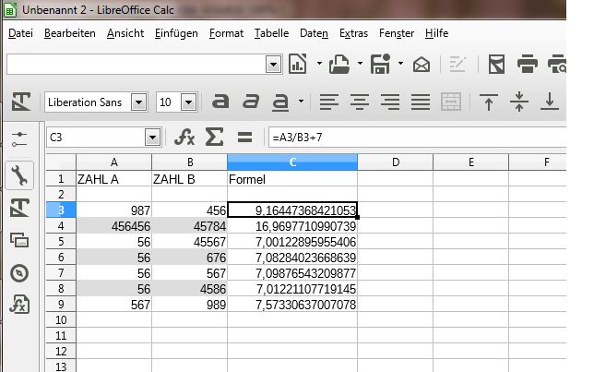Screen dimensions: 594x372
Task: Expand the Liberation Sans font dropdown
Action: (x=139, y=102)
